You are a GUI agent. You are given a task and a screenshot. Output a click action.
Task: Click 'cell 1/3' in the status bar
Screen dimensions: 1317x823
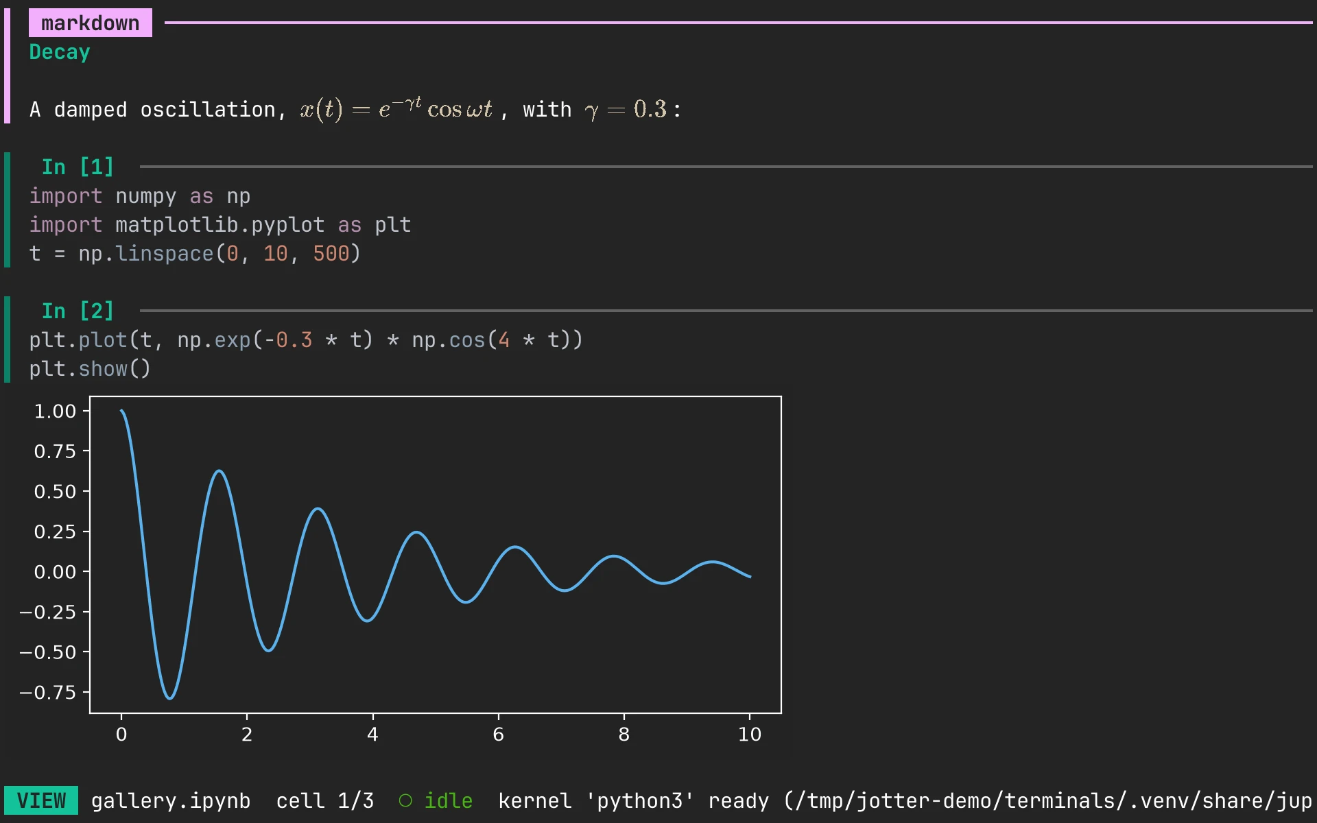coord(325,800)
